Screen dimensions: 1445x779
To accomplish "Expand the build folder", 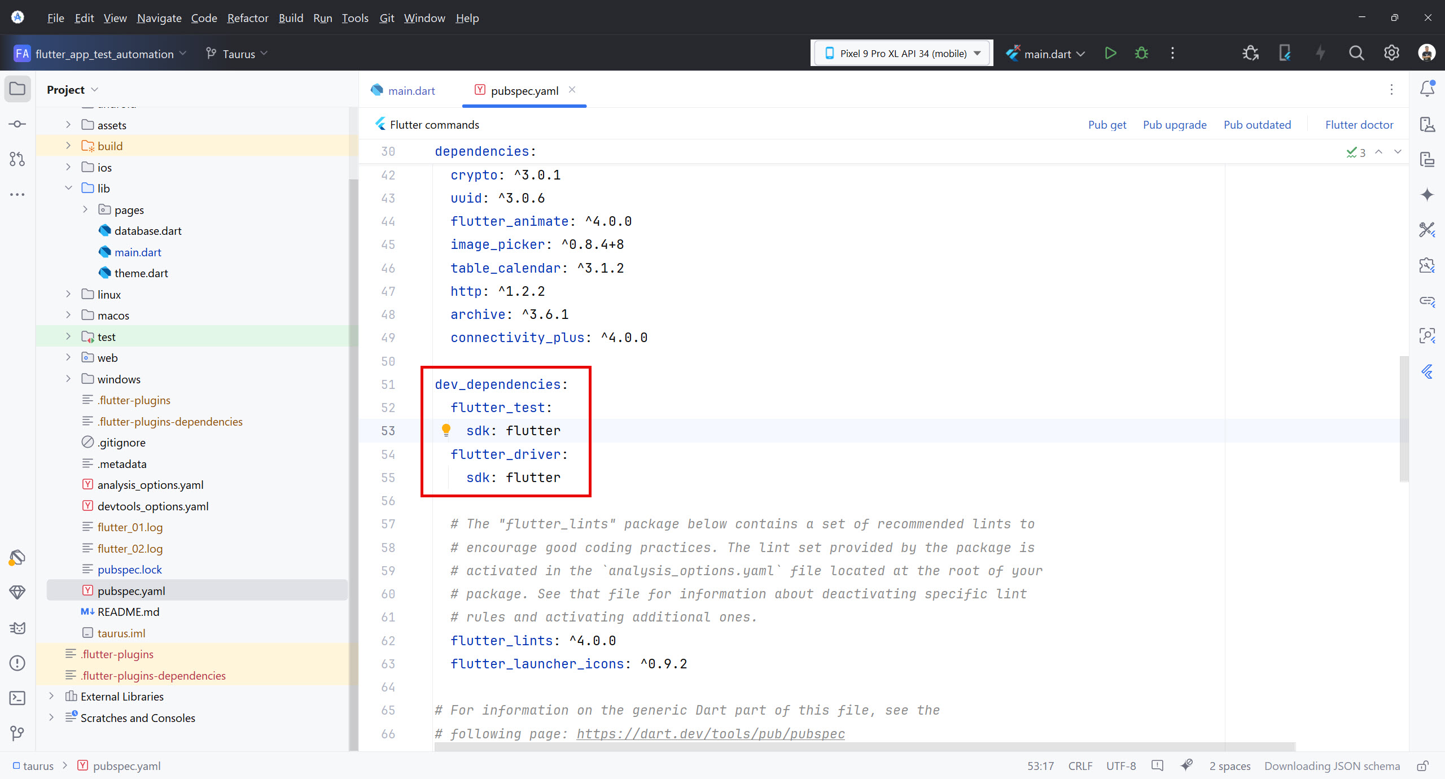I will pyautogui.click(x=68, y=146).
